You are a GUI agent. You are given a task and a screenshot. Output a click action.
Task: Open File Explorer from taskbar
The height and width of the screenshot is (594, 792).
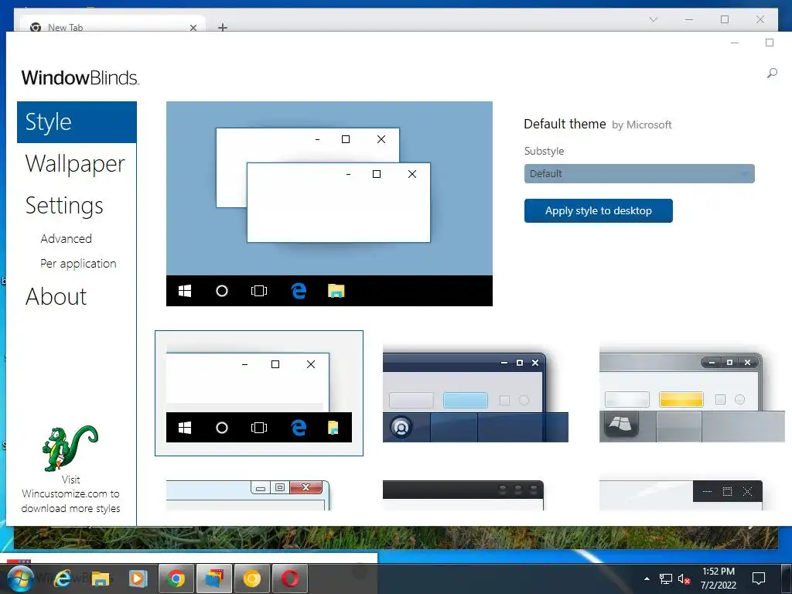pos(100,579)
